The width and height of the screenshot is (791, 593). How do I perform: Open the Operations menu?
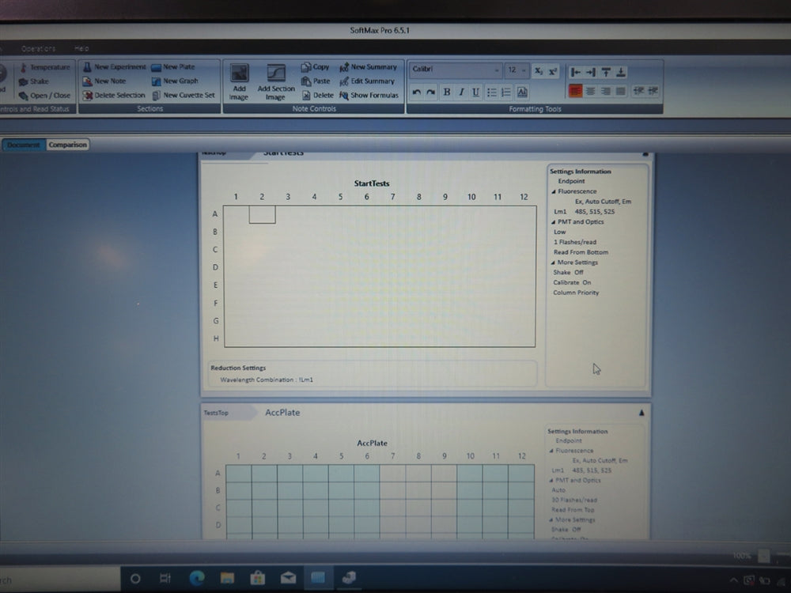(38, 49)
